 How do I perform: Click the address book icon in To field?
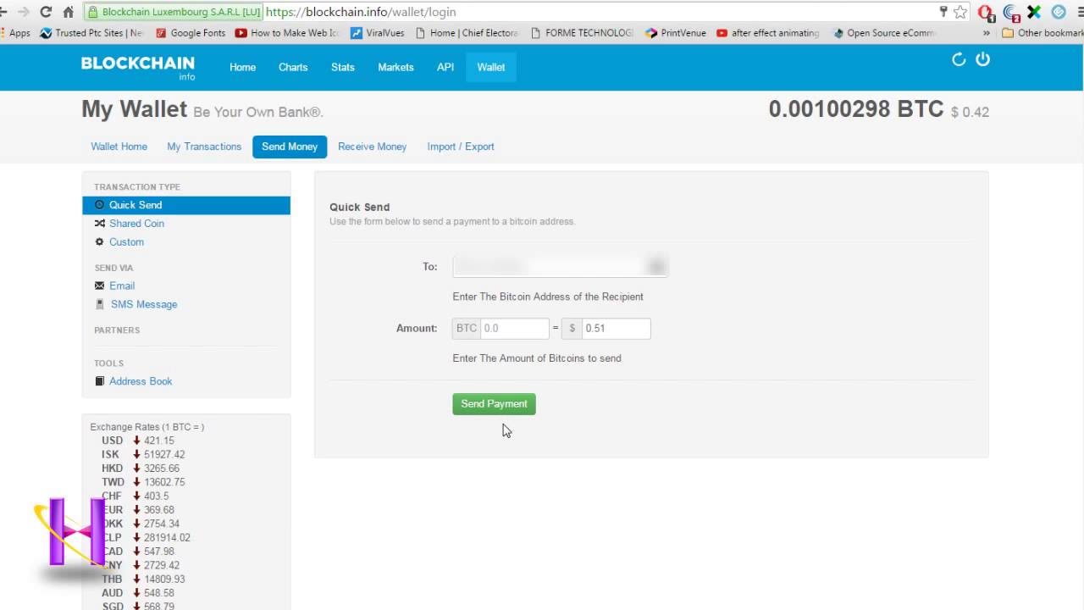coord(656,267)
